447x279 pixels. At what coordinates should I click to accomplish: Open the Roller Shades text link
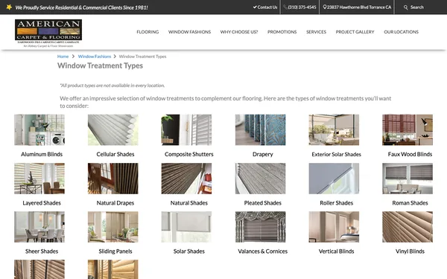tap(337, 203)
